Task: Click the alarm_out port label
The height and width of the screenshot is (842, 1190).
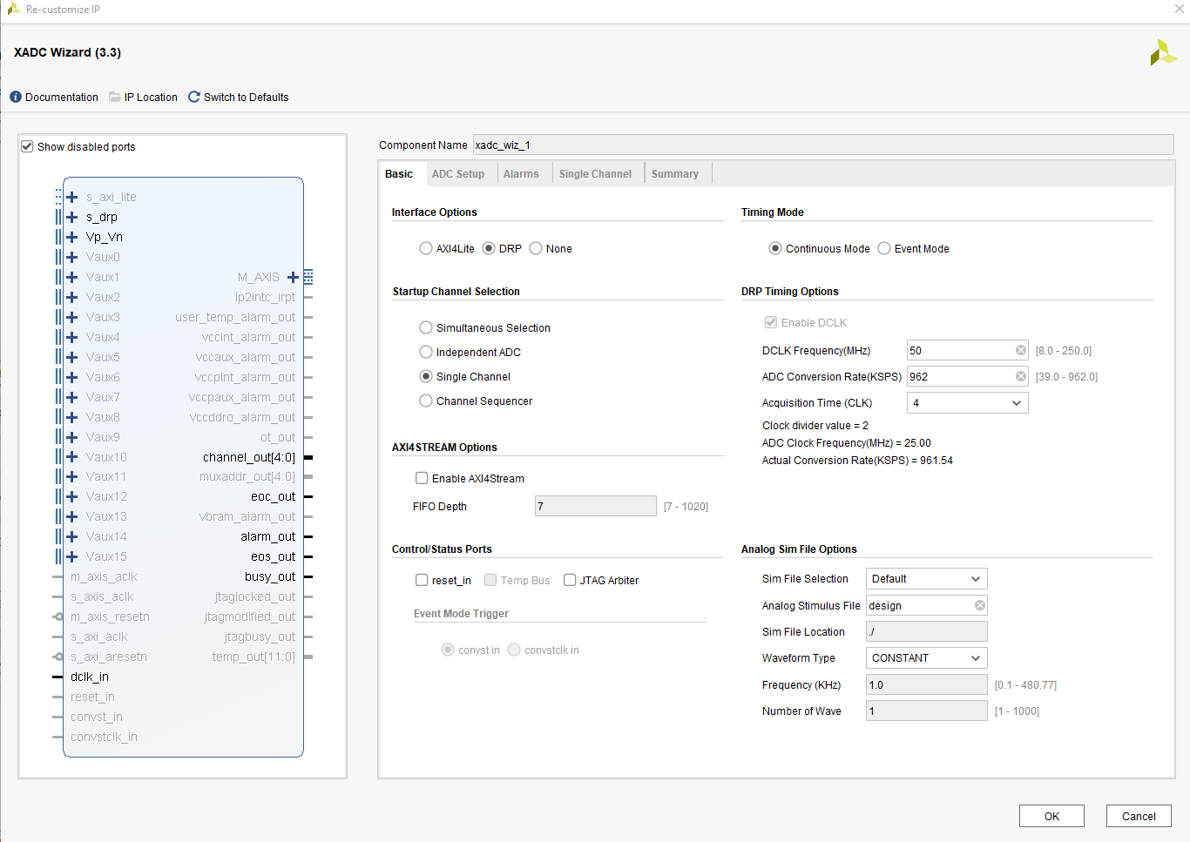Action: (268, 536)
